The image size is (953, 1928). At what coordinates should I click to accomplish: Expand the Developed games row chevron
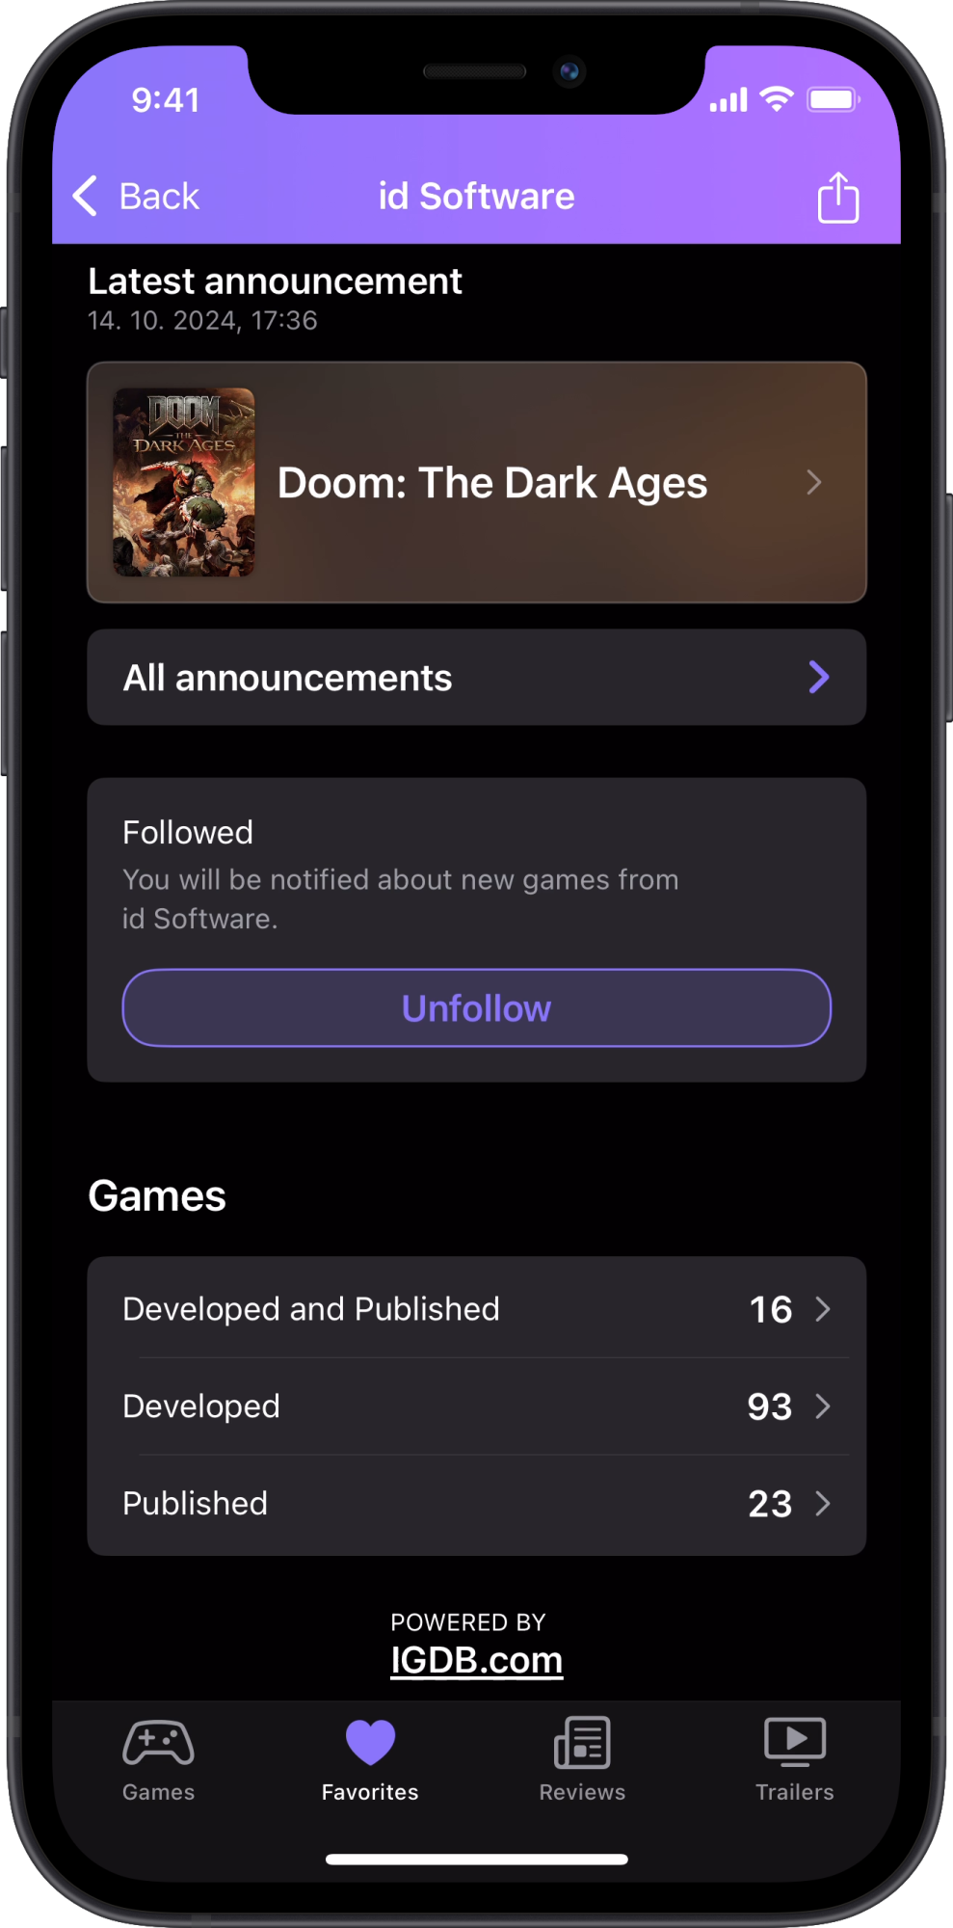coord(822,1406)
